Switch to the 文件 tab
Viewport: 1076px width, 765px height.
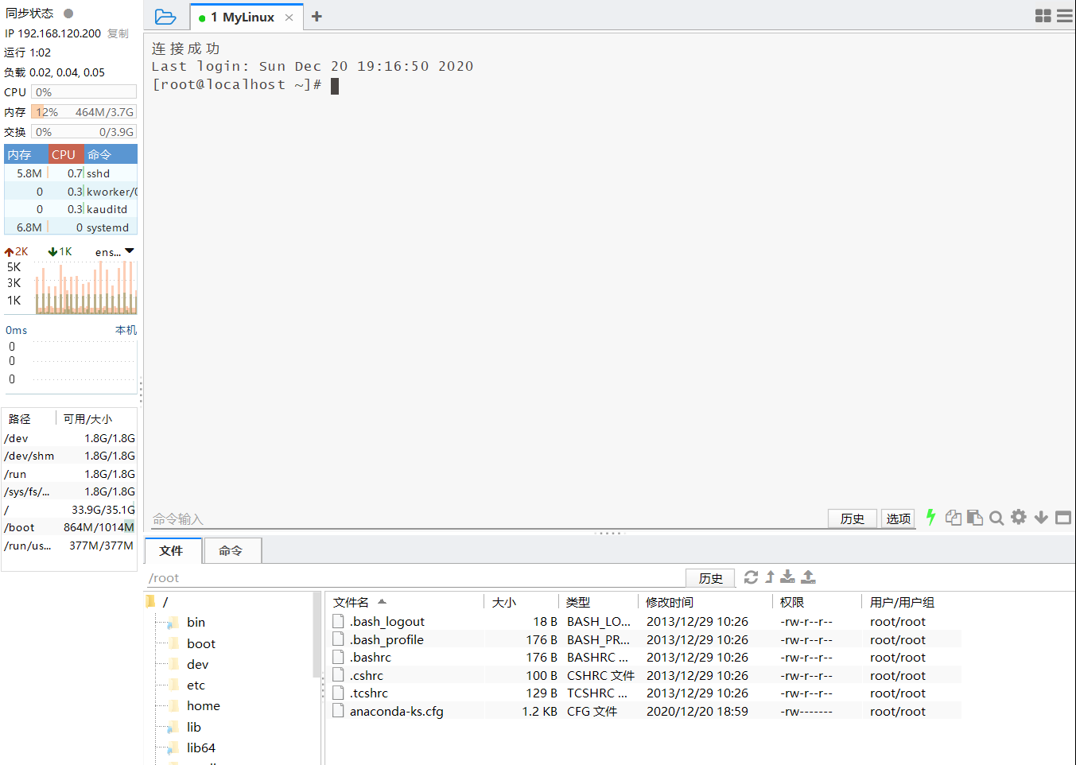173,550
